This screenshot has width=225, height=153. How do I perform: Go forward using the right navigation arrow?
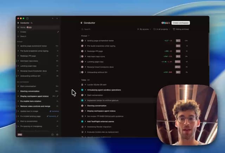57,18
